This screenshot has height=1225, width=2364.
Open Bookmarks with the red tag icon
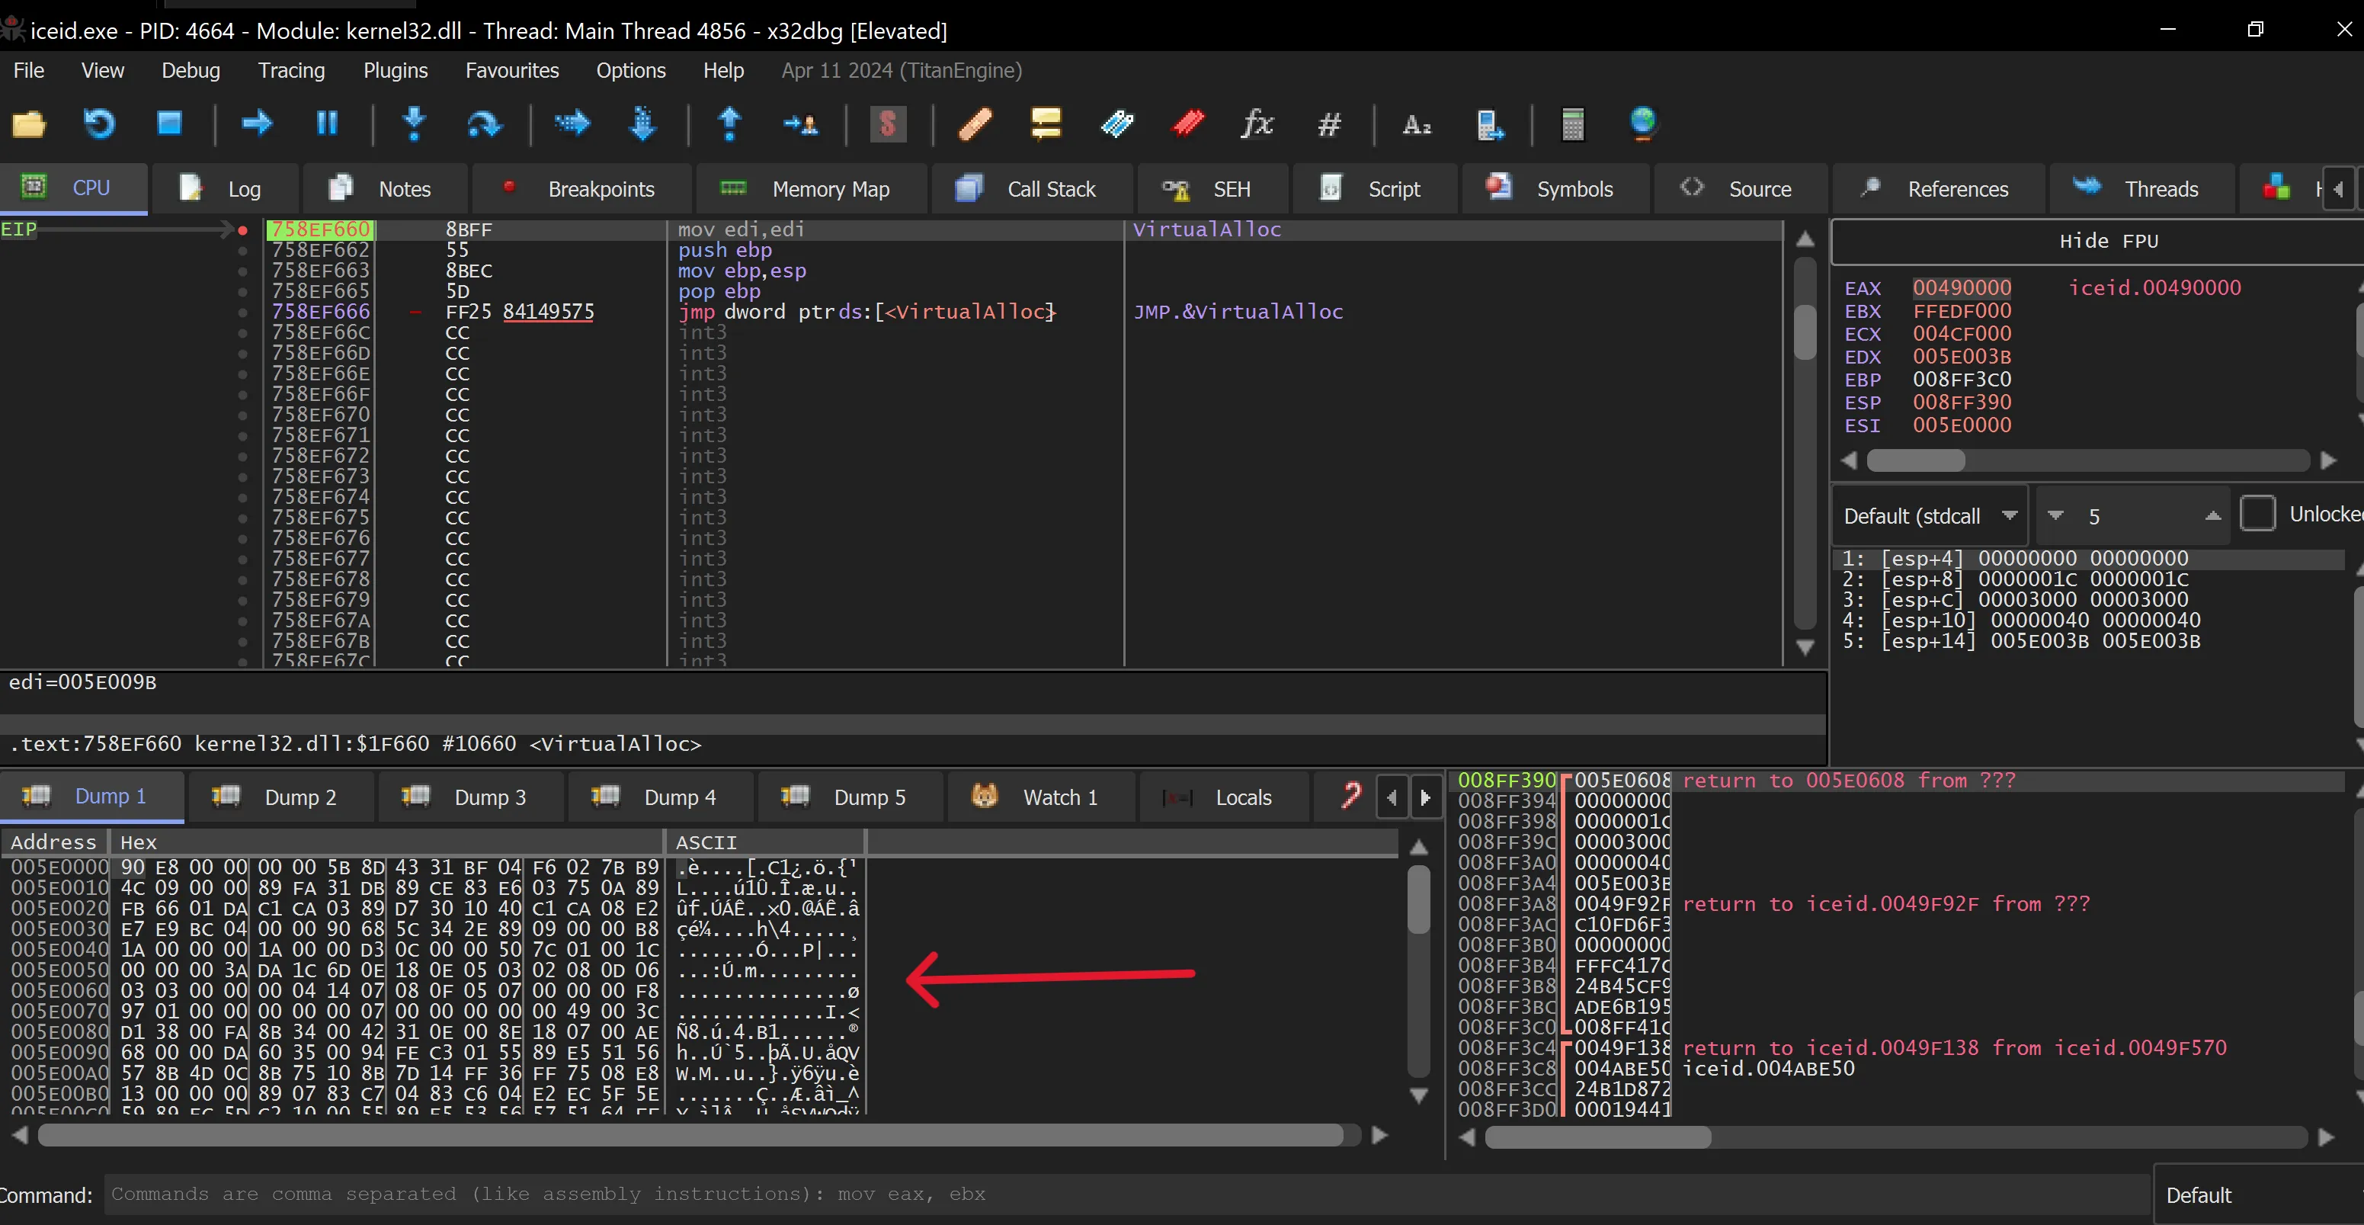[x=1187, y=124]
